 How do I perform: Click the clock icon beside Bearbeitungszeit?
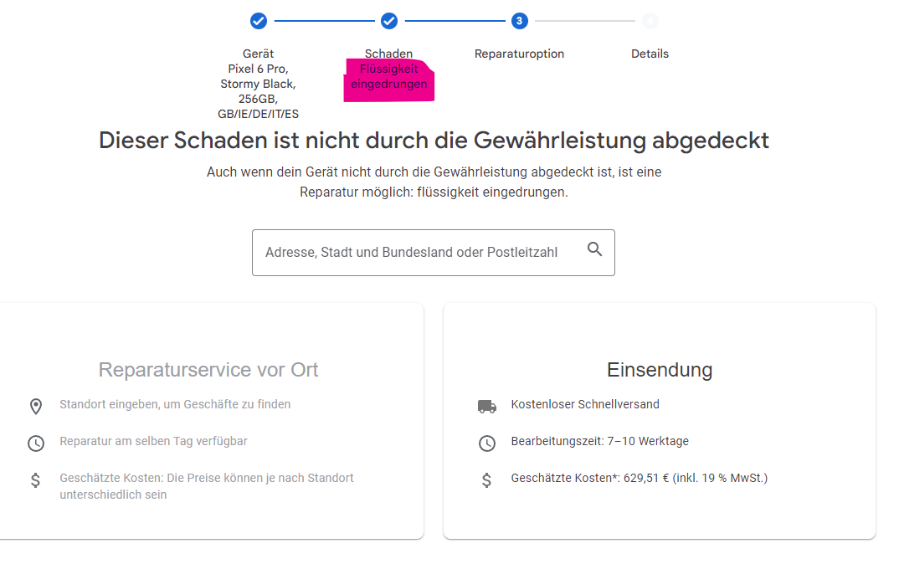[x=487, y=444]
